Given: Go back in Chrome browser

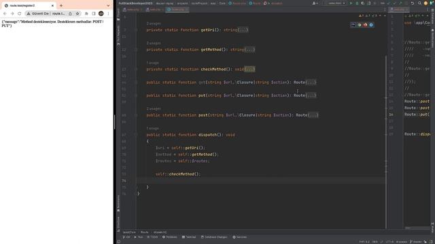Looking at the screenshot, I should (x=5, y=14).
